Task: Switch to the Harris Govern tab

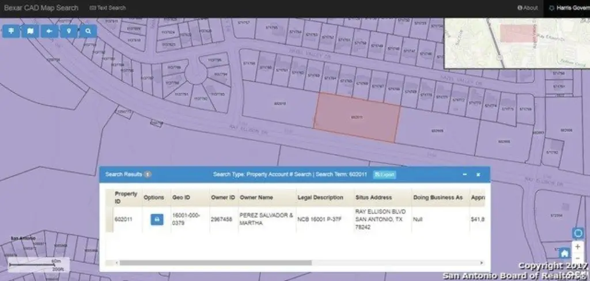Action: (x=568, y=8)
